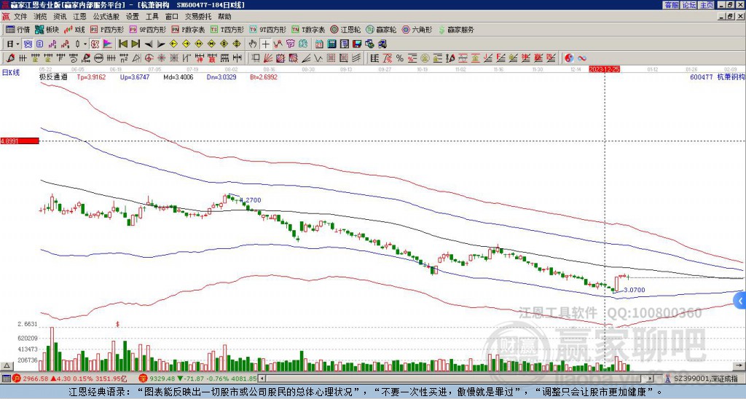The width and height of the screenshot is (746, 399).
Task: Open the 赢家轮 wheel tool
Action: (x=381, y=29)
